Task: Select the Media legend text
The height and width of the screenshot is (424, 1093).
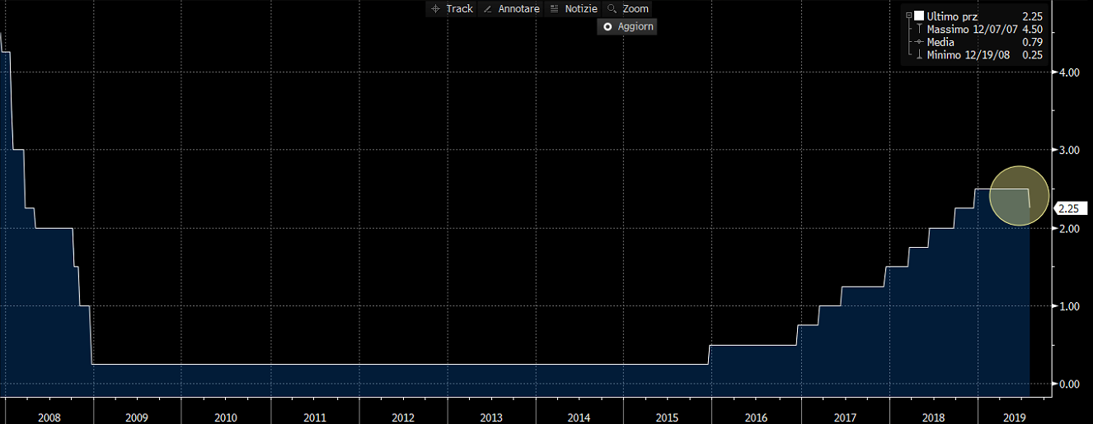Action: (941, 42)
